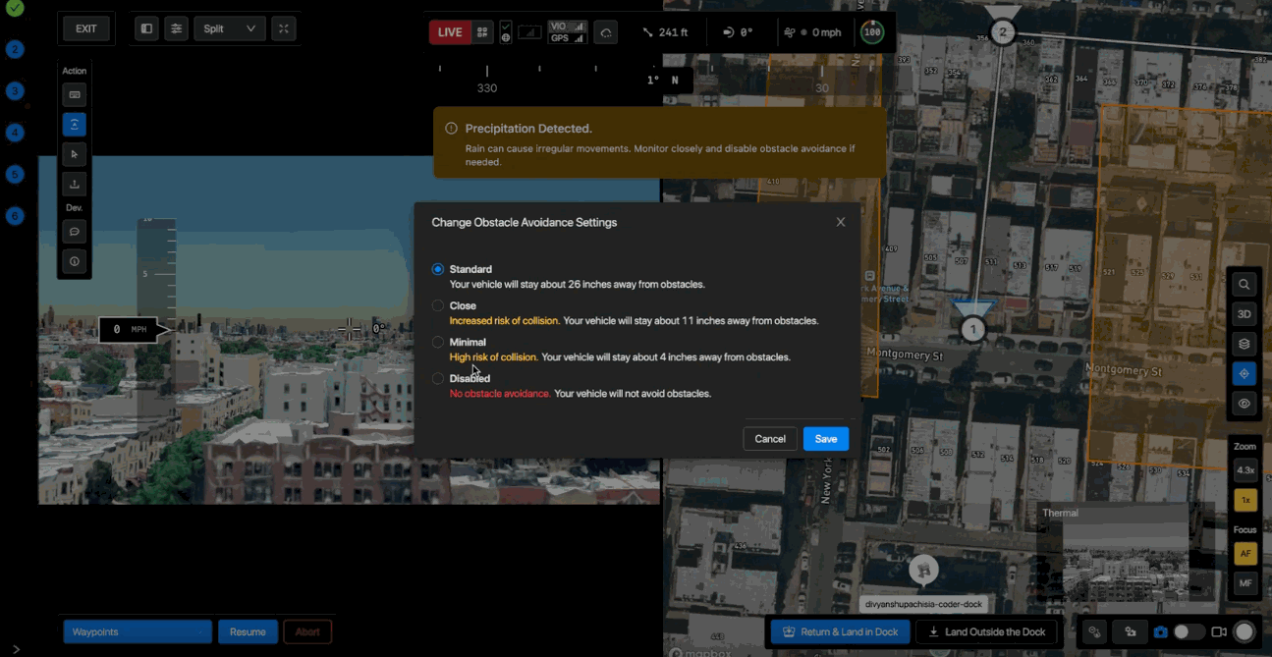This screenshot has height=657, width=1272.
Task: Toggle the photo/video mode switch
Action: click(1189, 632)
